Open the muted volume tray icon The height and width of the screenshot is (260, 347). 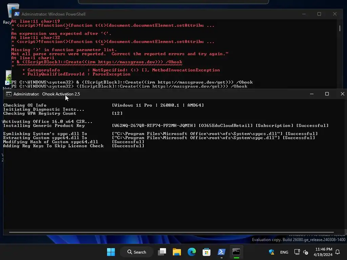[x=306, y=252]
